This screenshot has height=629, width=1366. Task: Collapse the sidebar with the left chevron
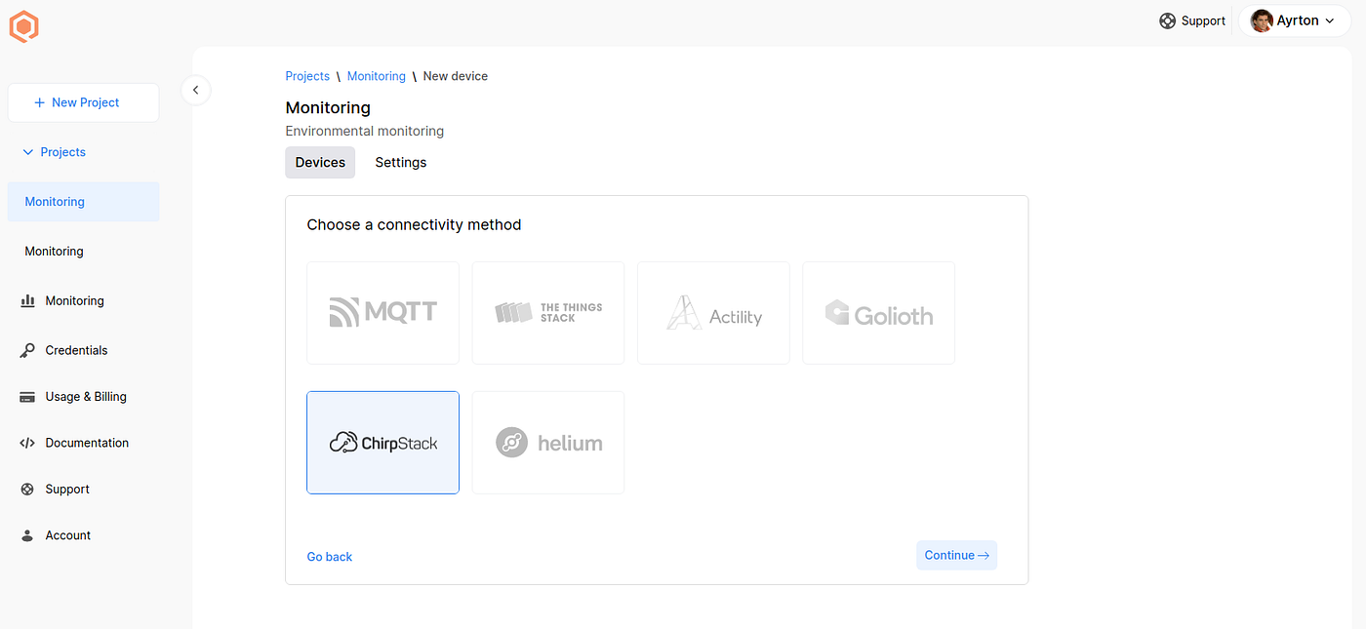(x=195, y=90)
